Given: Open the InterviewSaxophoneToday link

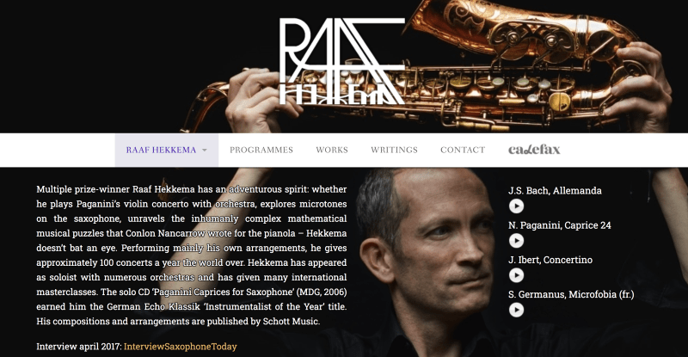Looking at the screenshot, I should [x=181, y=347].
